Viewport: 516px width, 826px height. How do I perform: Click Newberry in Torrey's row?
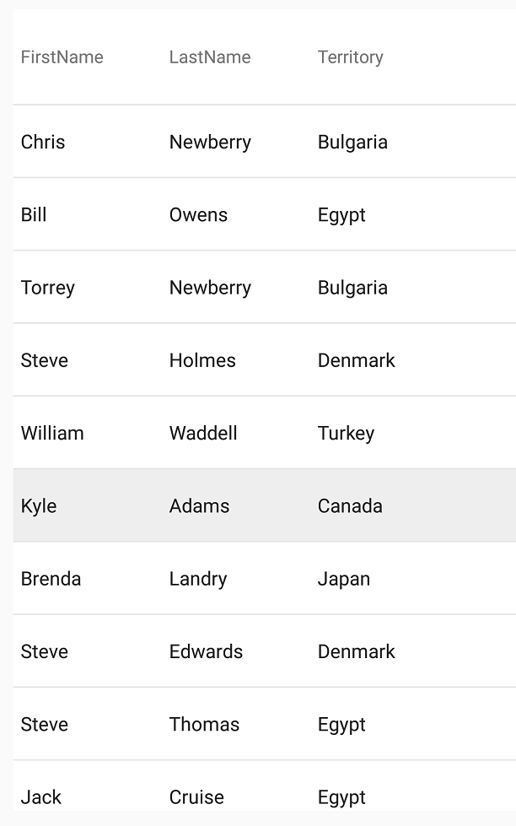click(x=210, y=288)
